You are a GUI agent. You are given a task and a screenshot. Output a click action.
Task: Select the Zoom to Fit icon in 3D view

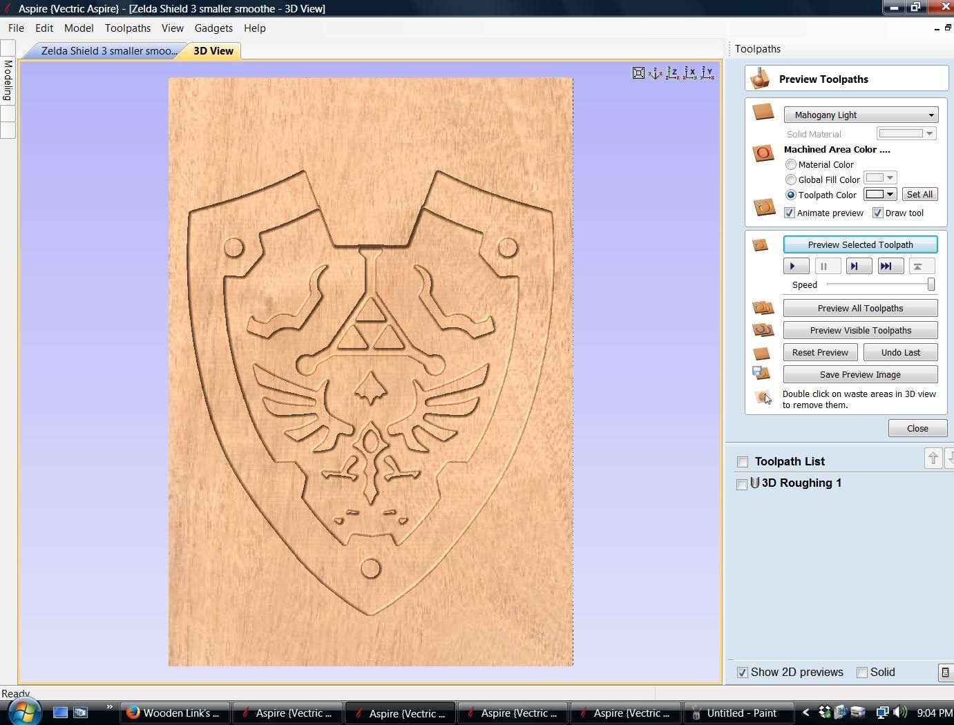(x=638, y=72)
